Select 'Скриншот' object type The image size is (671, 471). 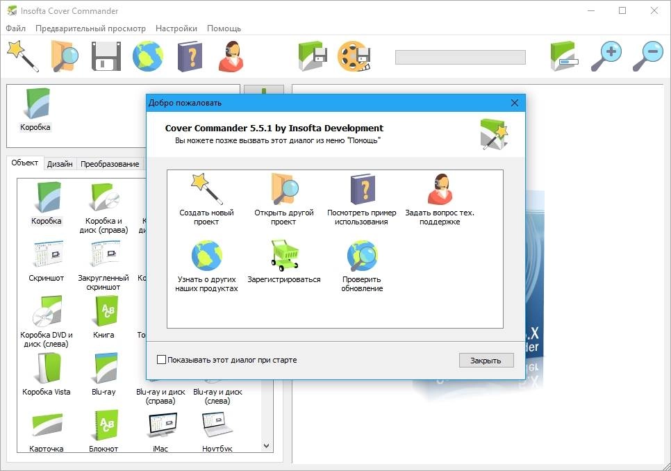47,261
